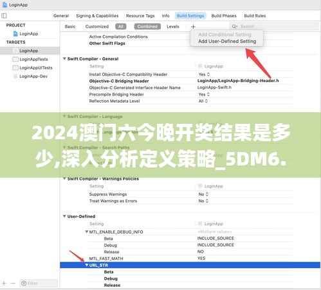
Task: Select Beta row under URL_STR
Action: tap(109, 272)
